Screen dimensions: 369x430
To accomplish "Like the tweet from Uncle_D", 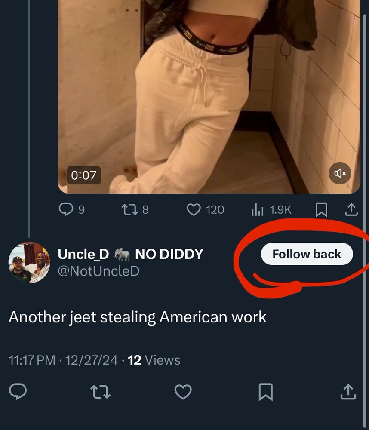I will pos(183,392).
